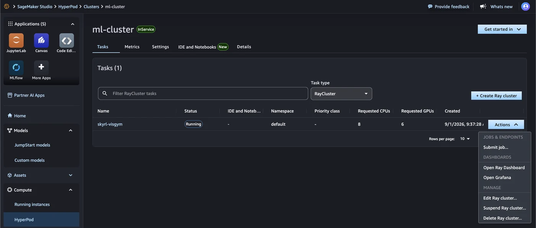Click the InService status badge

point(146,29)
